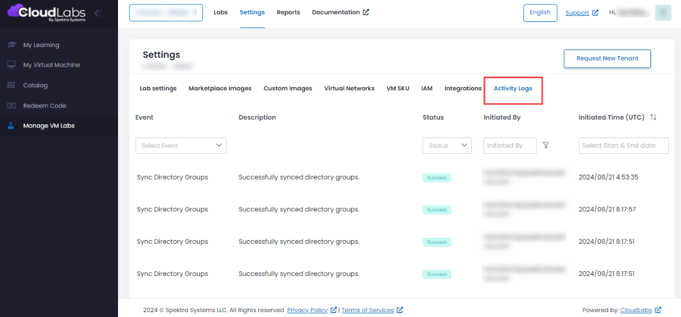Click the external link icon after Privacy Policy
The width and height of the screenshot is (681, 317).
[334, 310]
